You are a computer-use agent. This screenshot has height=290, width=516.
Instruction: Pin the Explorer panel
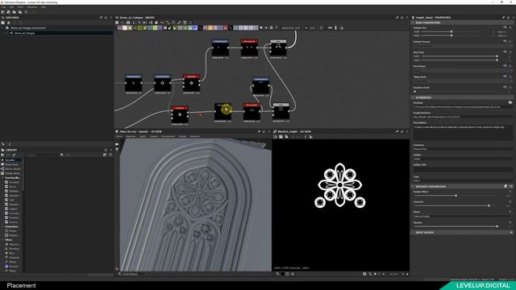click(x=101, y=18)
